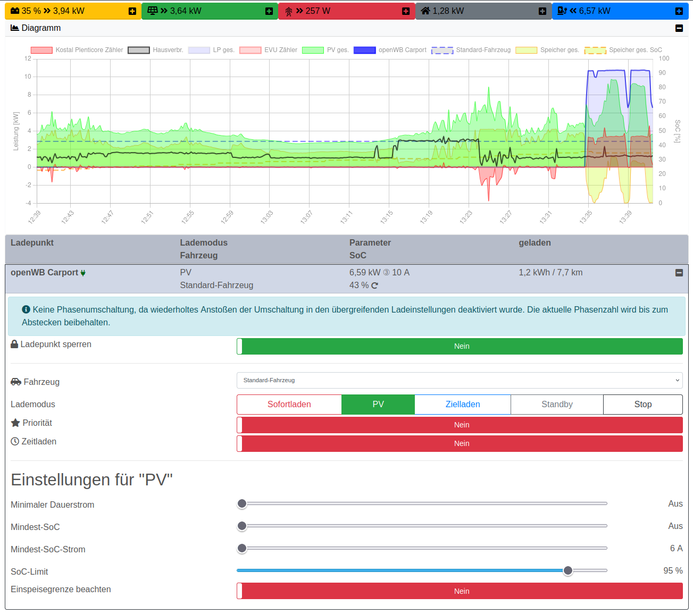693x614 pixels.
Task: Toggle Priorität switch
Action: [460, 425]
